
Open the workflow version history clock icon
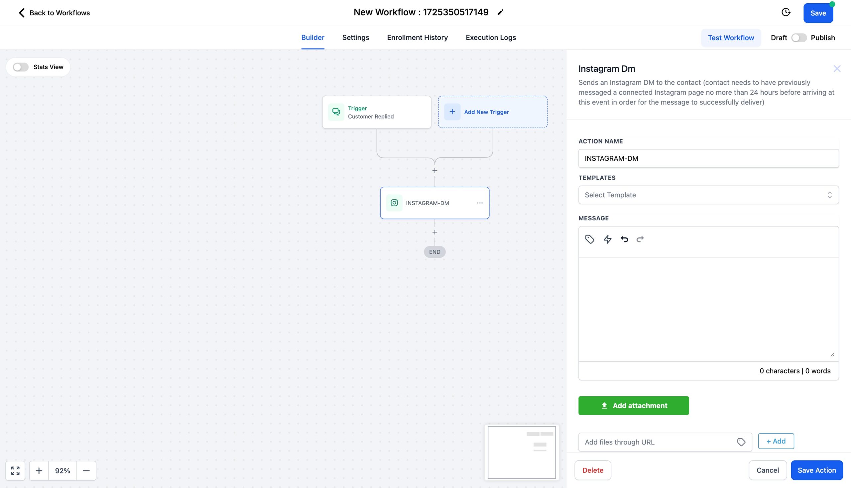coord(786,12)
